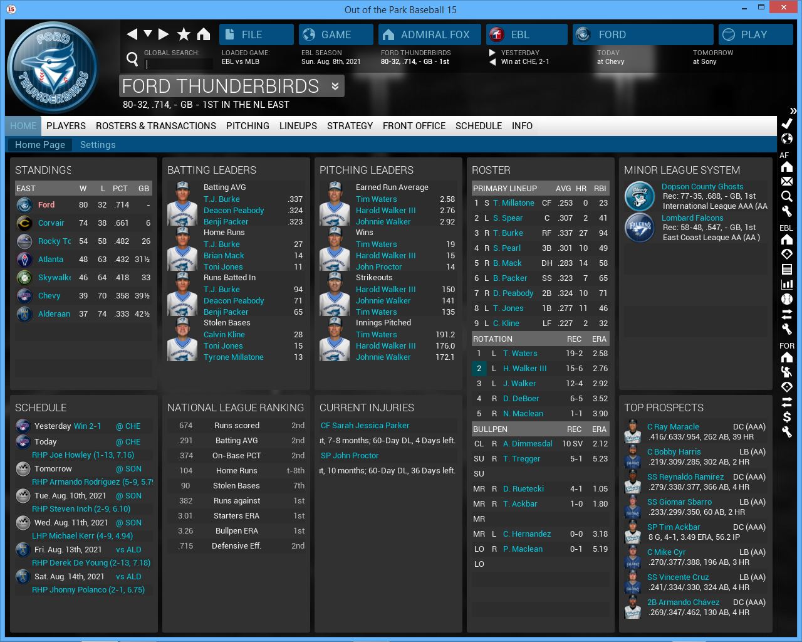Expand the right sidebar with the double chevron

[x=793, y=111]
